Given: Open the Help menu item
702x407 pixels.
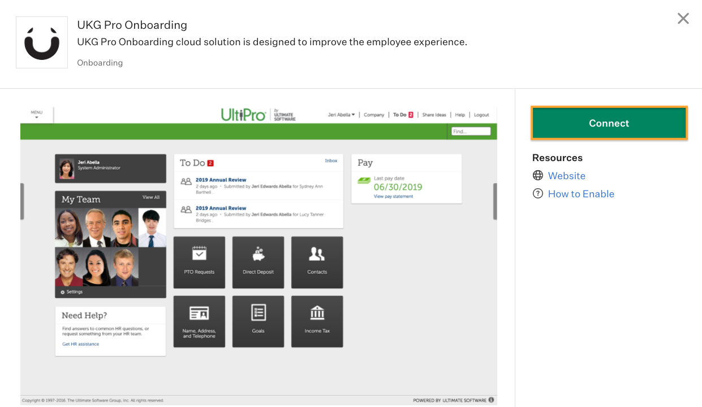Looking at the screenshot, I should (460, 115).
